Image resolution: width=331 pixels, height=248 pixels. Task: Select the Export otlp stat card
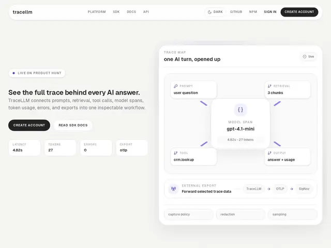tap(132, 147)
